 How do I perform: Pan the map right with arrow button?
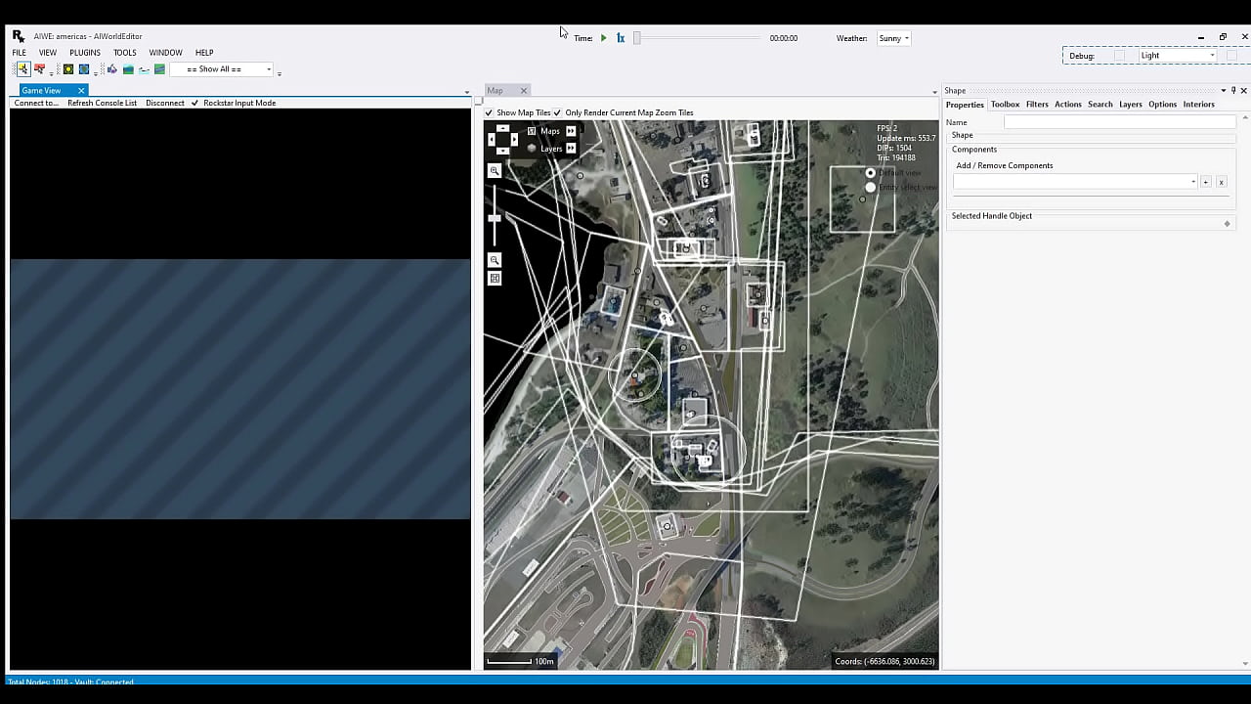(x=514, y=140)
